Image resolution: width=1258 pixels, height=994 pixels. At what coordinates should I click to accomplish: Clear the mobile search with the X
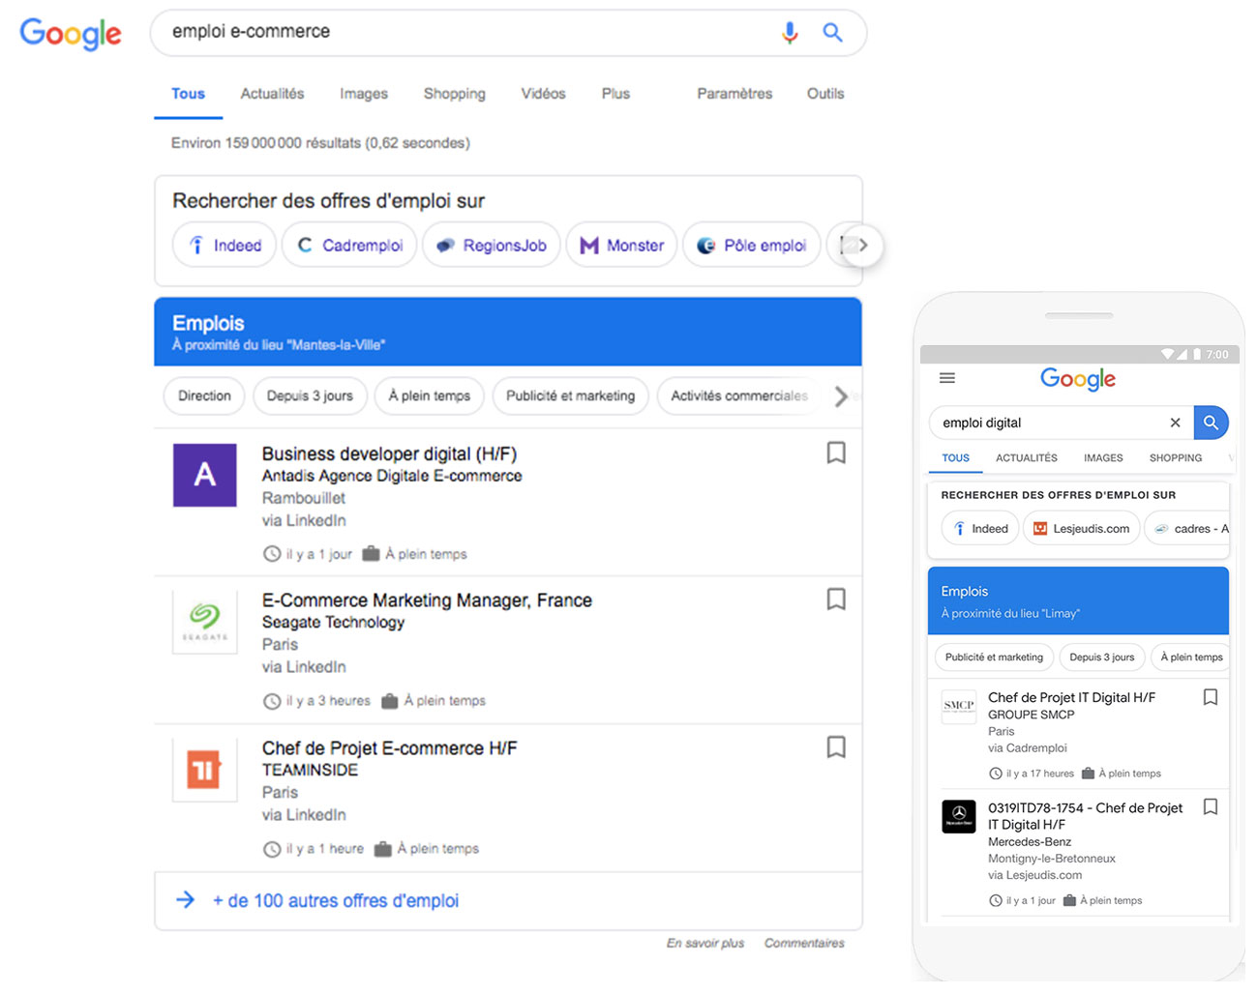tap(1175, 423)
